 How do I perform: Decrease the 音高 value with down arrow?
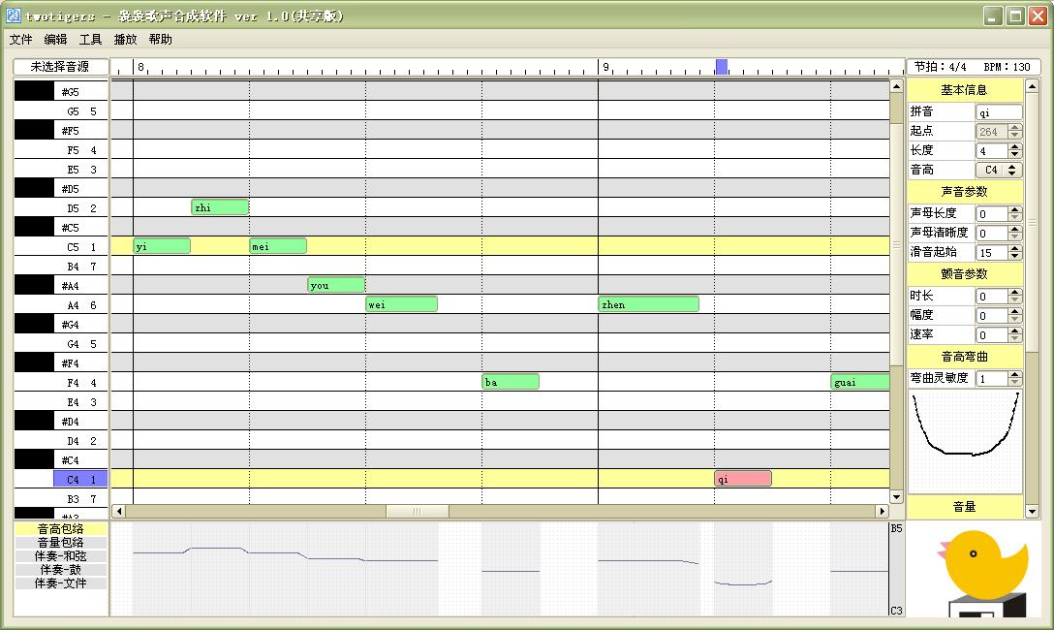coord(1012,174)
